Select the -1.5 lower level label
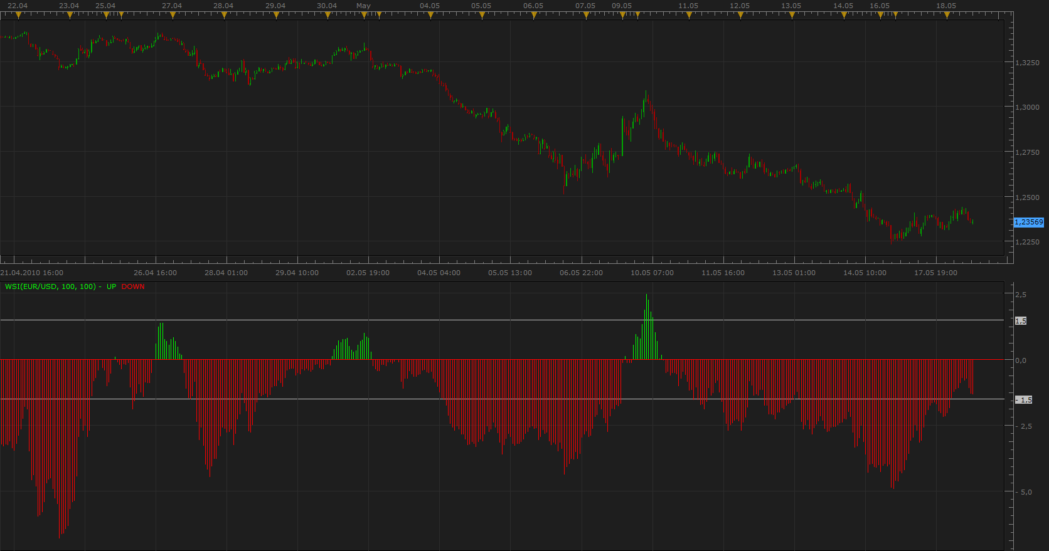Viewport: 1049px width, 551px height. (1023, 400)
